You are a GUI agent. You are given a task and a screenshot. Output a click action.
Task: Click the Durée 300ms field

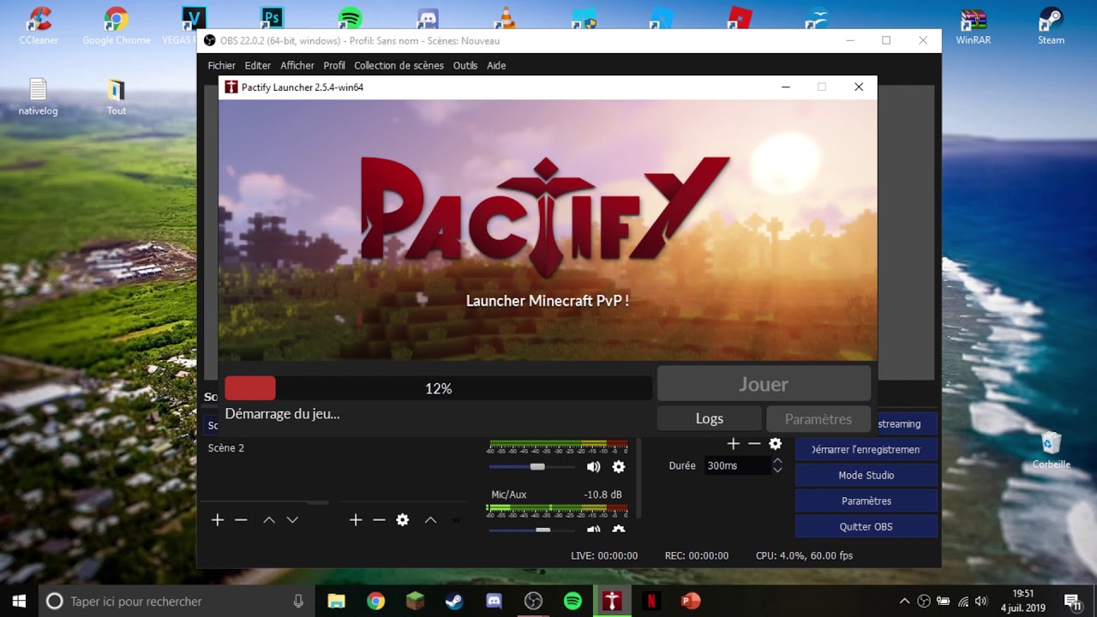coord(737,465)
